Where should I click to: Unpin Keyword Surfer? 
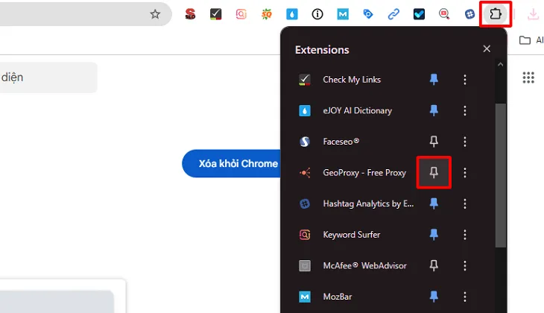point(434,235)
